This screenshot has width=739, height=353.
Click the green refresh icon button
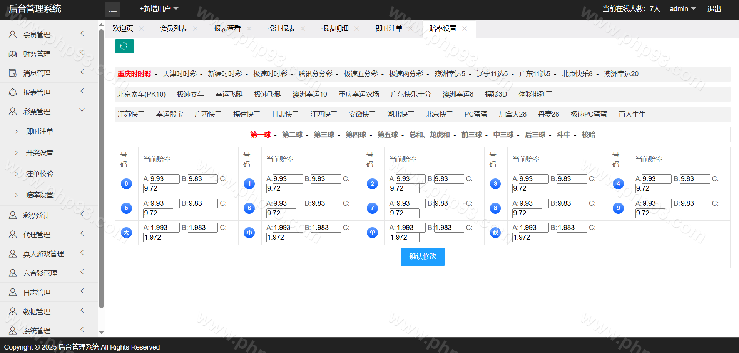(124, 46)
